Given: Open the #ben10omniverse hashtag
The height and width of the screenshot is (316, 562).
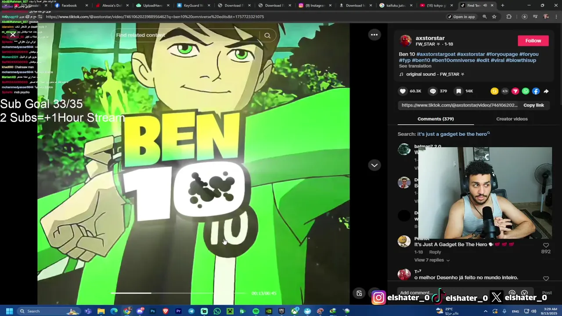Looking at the screenshot, I should tap(453, 61).
